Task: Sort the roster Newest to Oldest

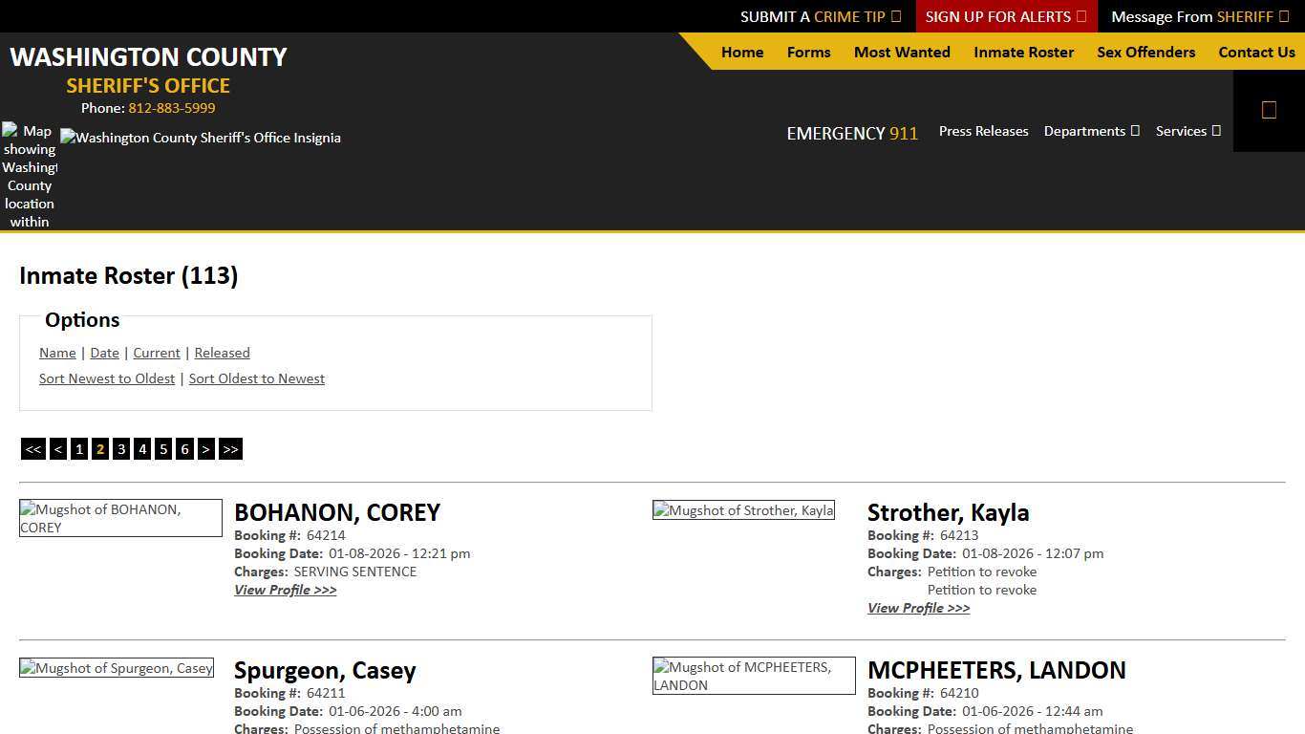Action: point(107,378)
